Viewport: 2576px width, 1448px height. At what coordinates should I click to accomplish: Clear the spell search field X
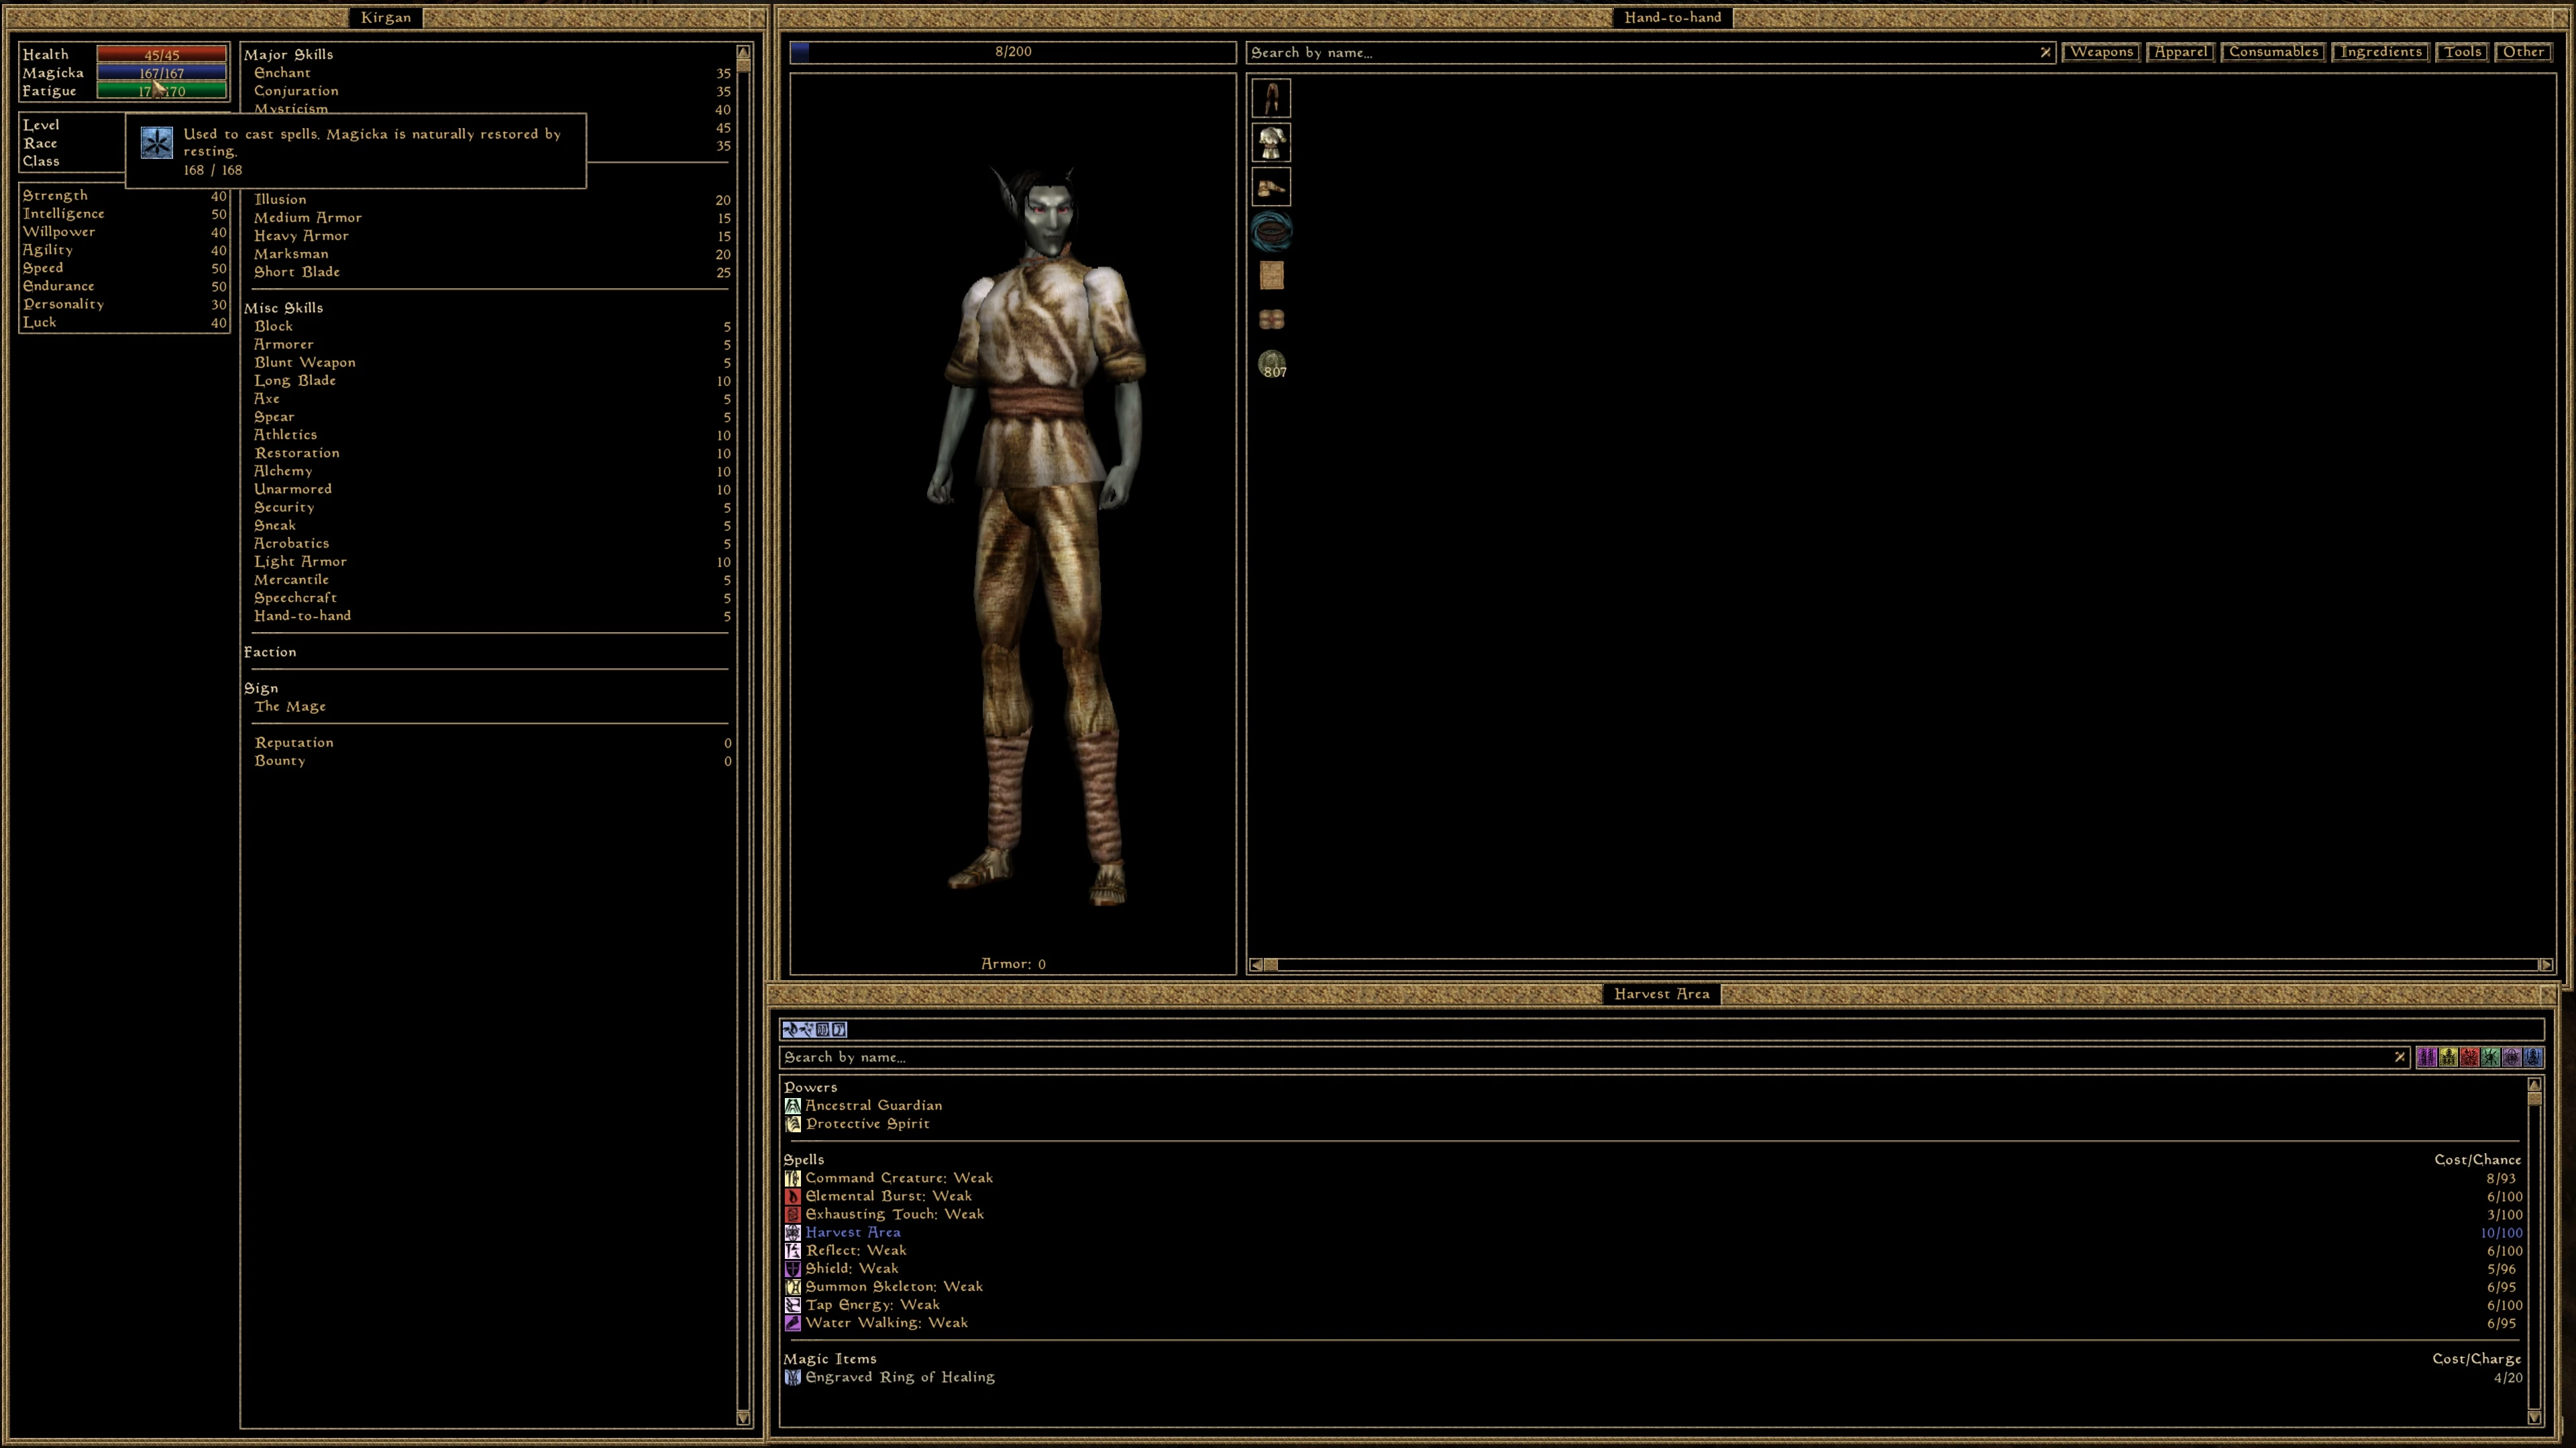(2399, 1057)
